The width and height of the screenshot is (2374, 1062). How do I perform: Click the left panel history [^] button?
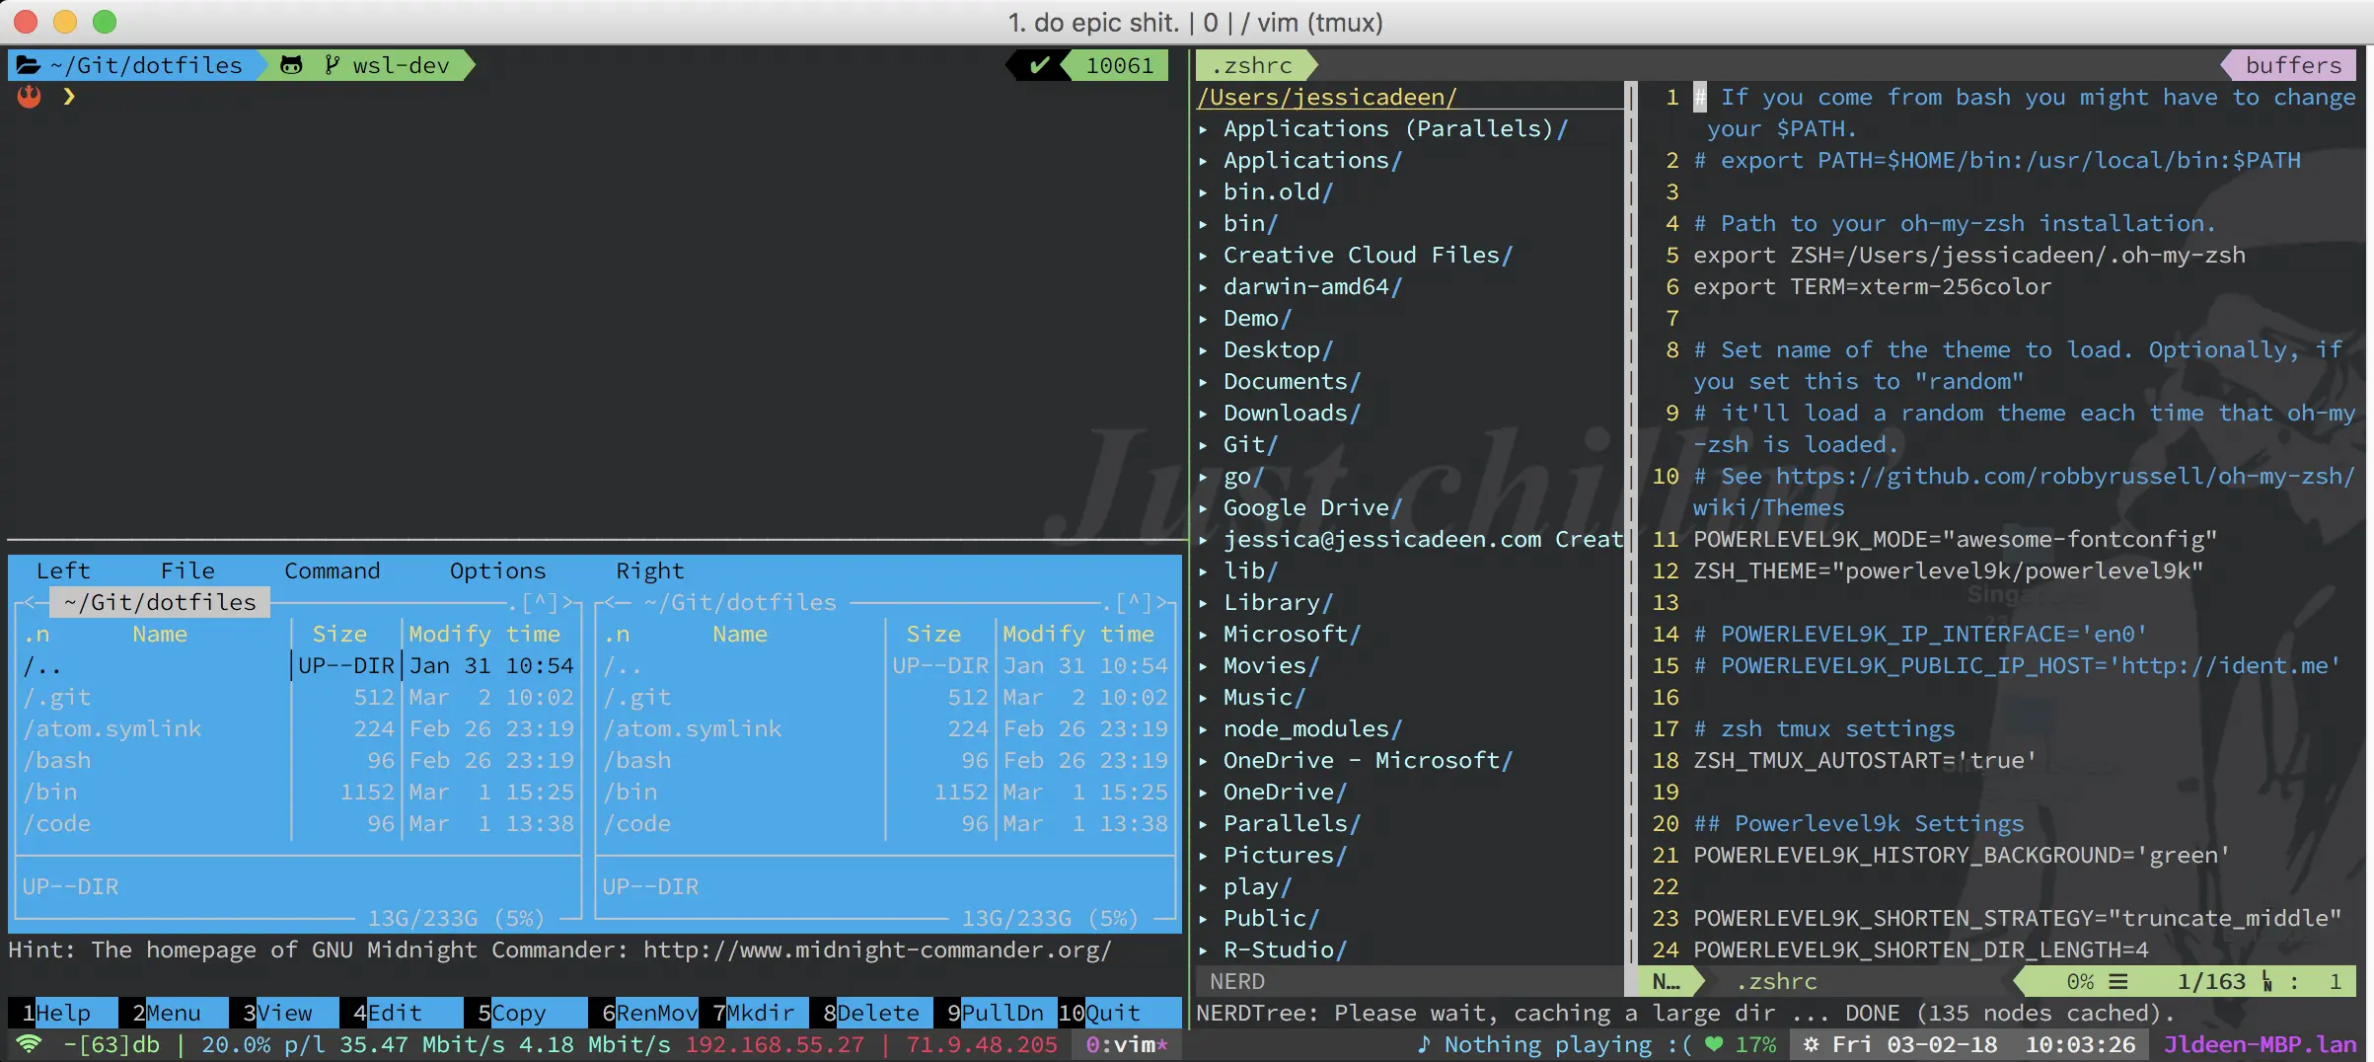[x=540, y=602]
